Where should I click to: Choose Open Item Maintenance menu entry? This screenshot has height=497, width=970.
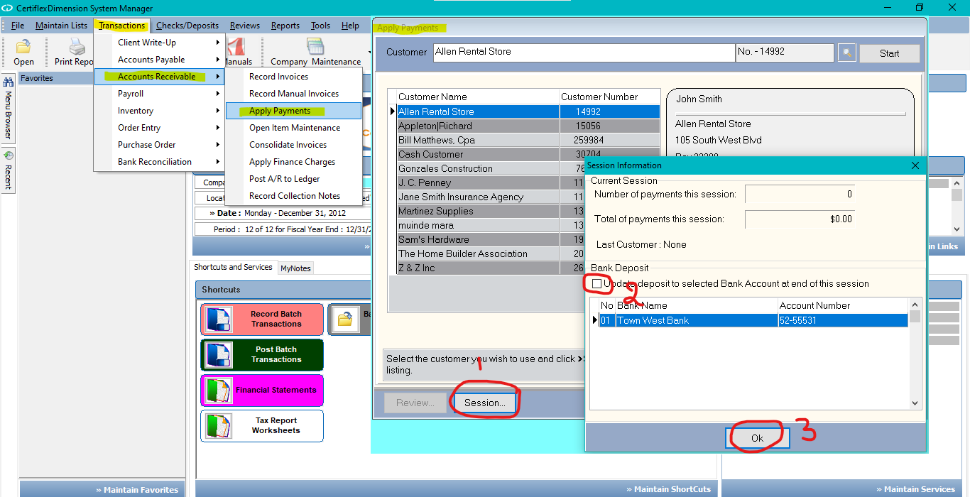tap(293, 128)
